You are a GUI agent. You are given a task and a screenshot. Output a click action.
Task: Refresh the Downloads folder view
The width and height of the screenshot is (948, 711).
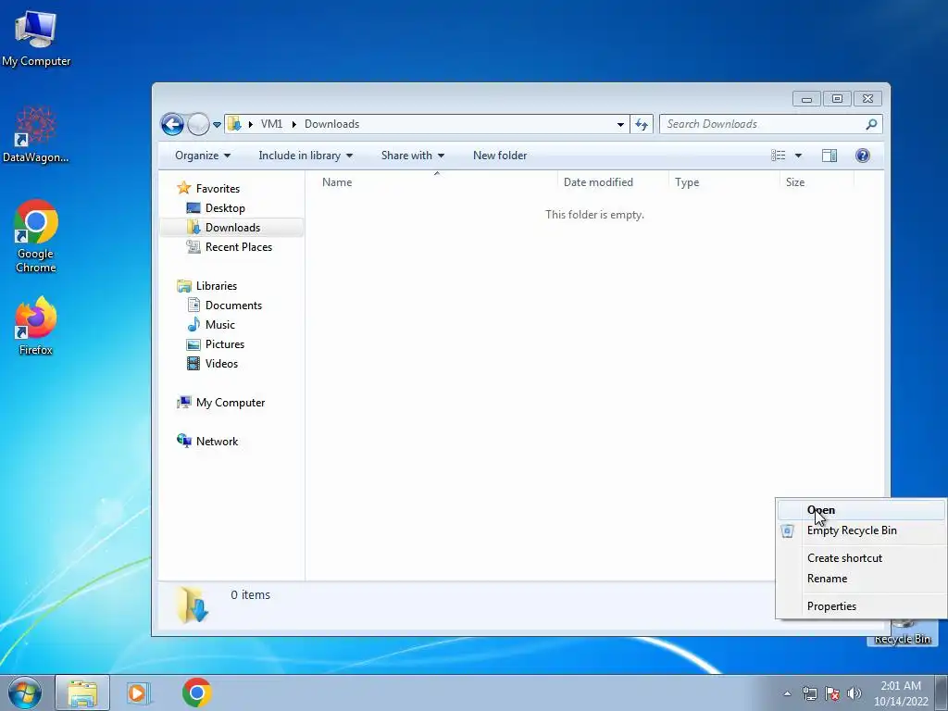pyautogui.click(x=642, y=125)
